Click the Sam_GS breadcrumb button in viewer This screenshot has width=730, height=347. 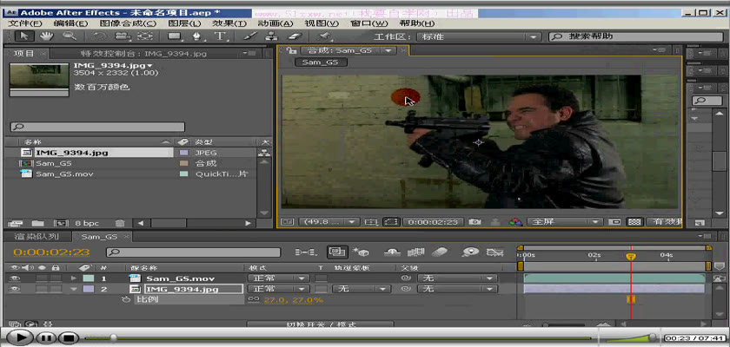(x=322, y=62)
